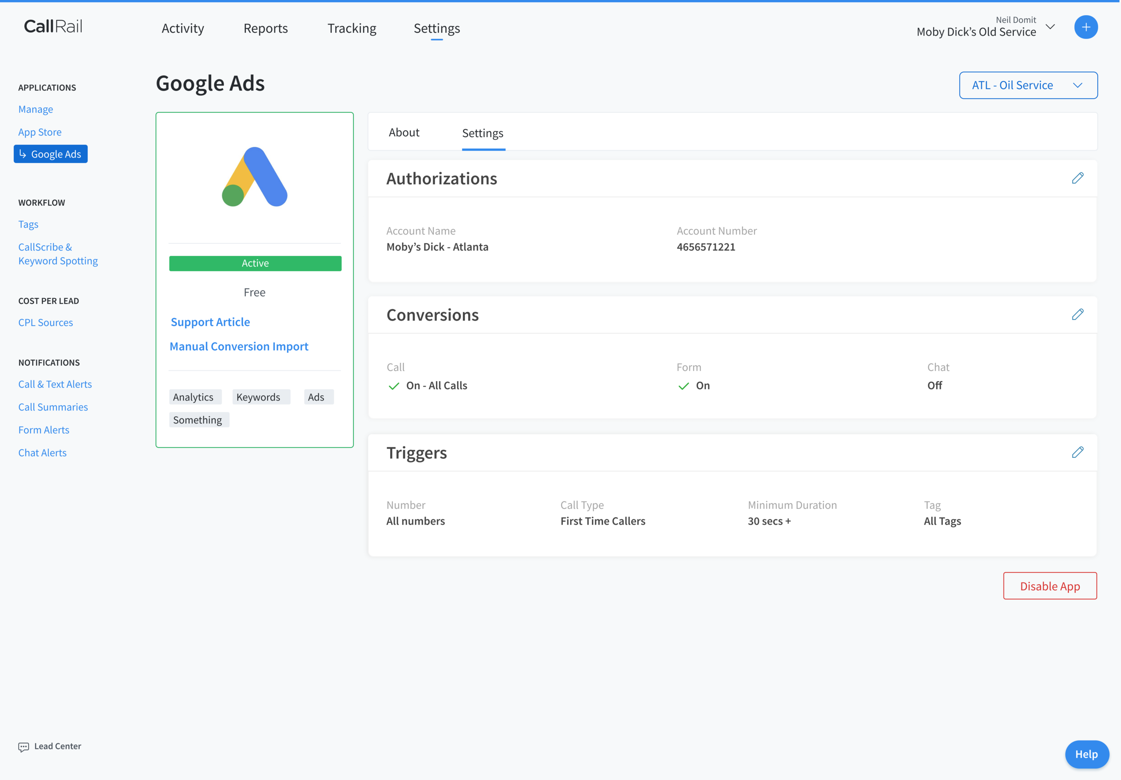Open Call & Text Alerts
Screen dimensions: 1121x780
55,384
